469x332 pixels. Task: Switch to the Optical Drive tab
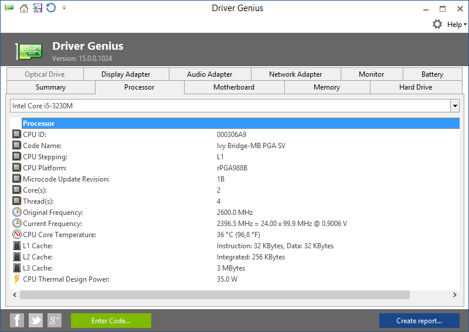pyautogui.click(x=45, y=74)
